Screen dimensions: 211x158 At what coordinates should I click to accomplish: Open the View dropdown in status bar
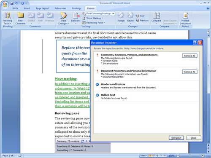[143, 155]
